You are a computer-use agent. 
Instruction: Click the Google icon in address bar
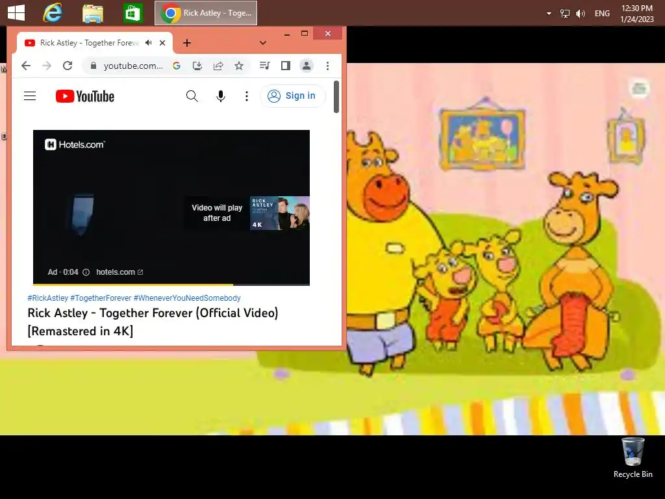(177, 66)
